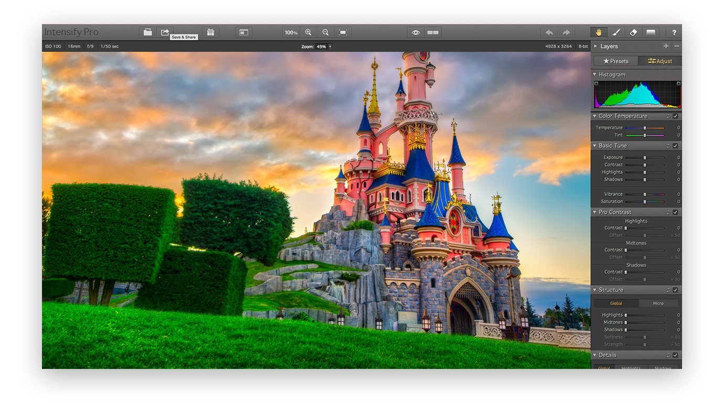Click the 'f/9' aperture label
This screenshot has height=414, width=724.
90,47
